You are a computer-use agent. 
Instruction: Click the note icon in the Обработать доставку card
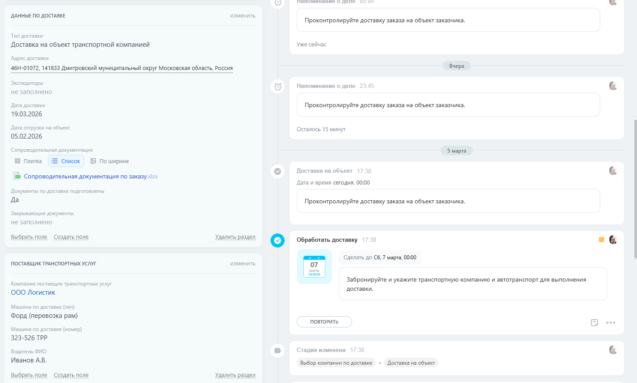point(595,323)
